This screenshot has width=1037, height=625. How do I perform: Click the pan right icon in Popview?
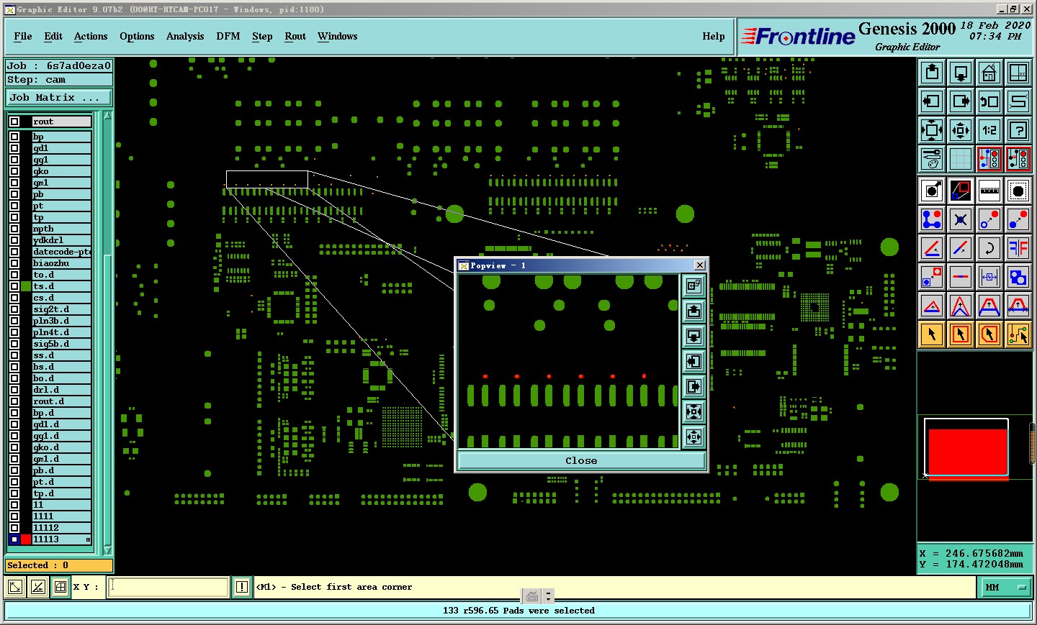(x=693, y=387)
